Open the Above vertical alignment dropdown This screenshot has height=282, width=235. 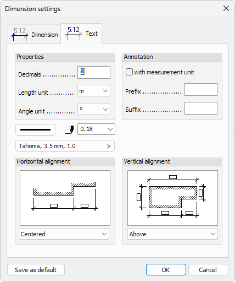tap(172, 234)
